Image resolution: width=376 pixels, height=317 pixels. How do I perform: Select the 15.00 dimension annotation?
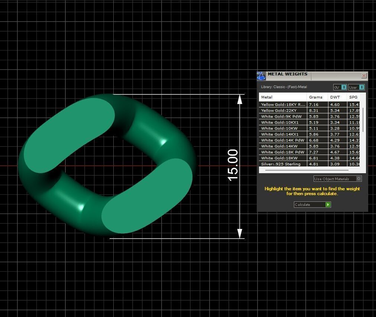point(233,165)
